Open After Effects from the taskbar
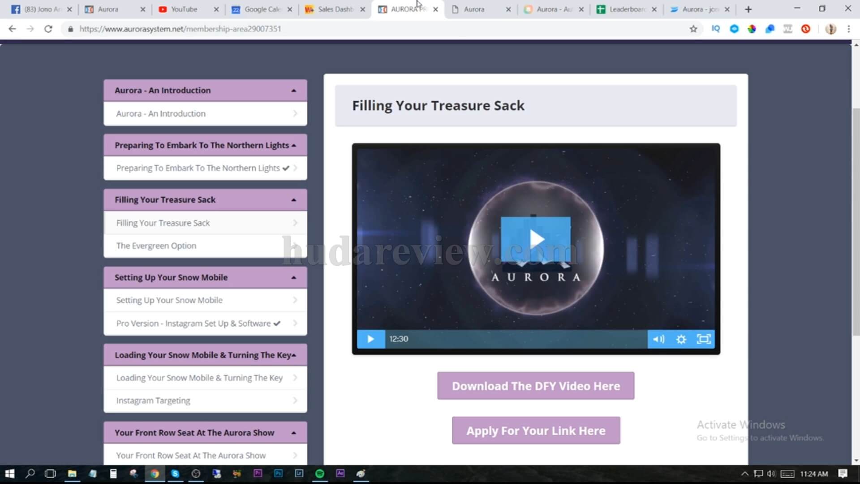The image size is (860, 484). [340, 474]
